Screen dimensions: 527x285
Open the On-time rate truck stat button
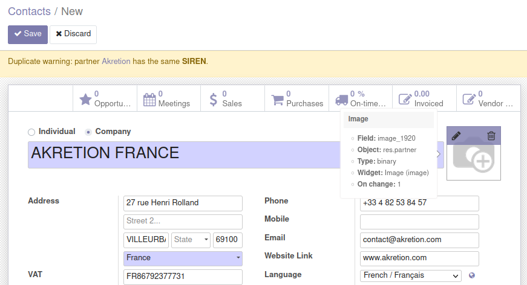(361, 98)
